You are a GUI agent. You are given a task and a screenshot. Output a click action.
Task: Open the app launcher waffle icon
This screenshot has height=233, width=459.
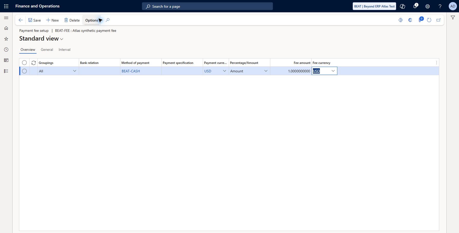6,6
